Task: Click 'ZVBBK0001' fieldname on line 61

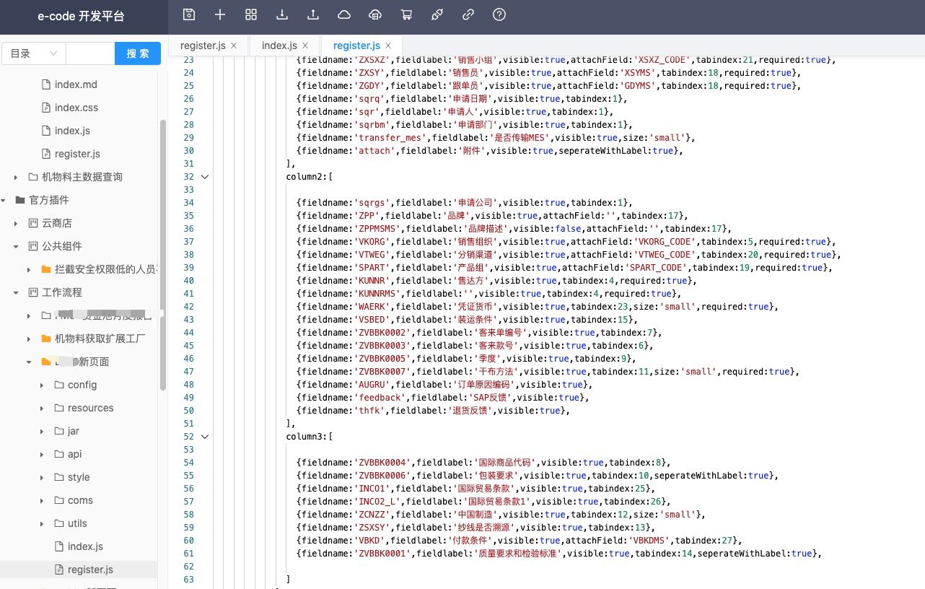Action: tap(382, 553)
